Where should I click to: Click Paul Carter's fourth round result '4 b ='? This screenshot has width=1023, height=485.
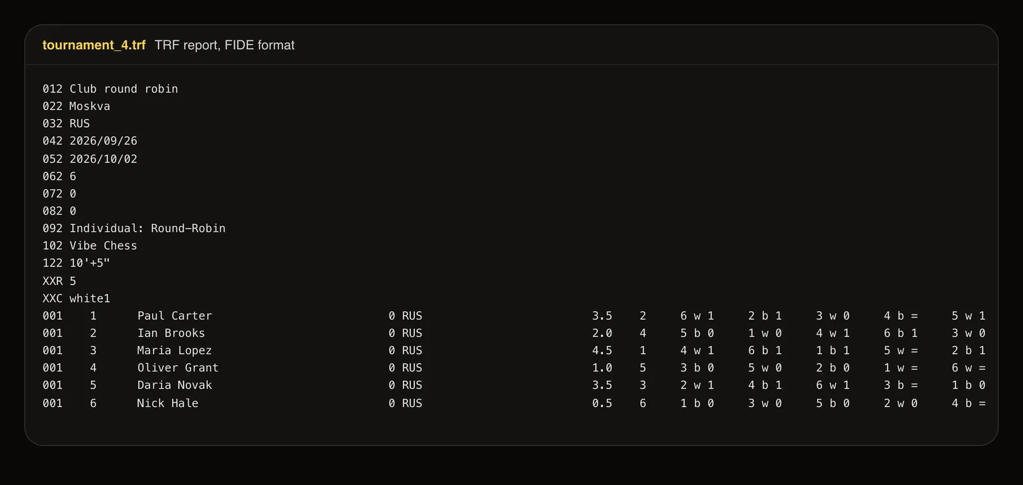pyautogui.click(x=901, y=316)
